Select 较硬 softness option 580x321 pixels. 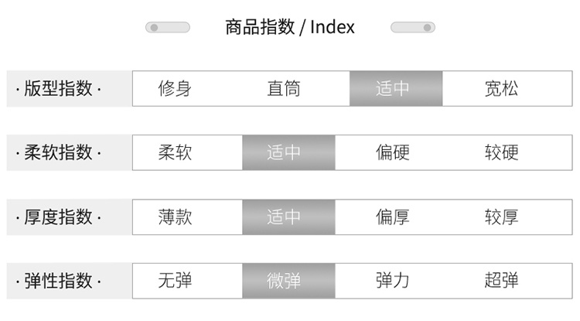pyautogui.click(x=501, y=153)
